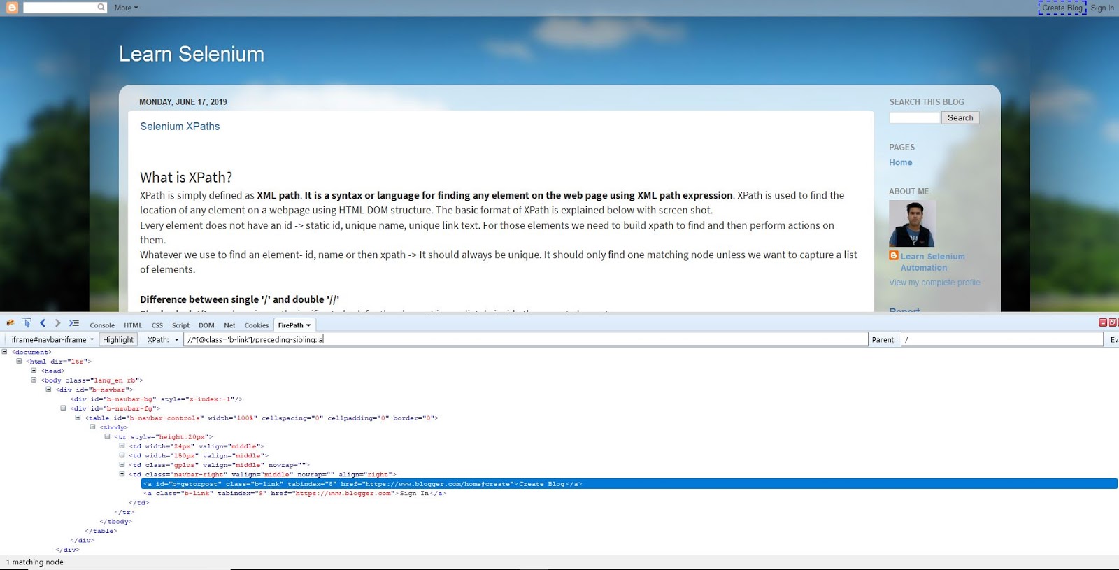Click View my complete profile
Image resolution: width=1119 pixels, height=570 pixels.
[x=934, y=283]
